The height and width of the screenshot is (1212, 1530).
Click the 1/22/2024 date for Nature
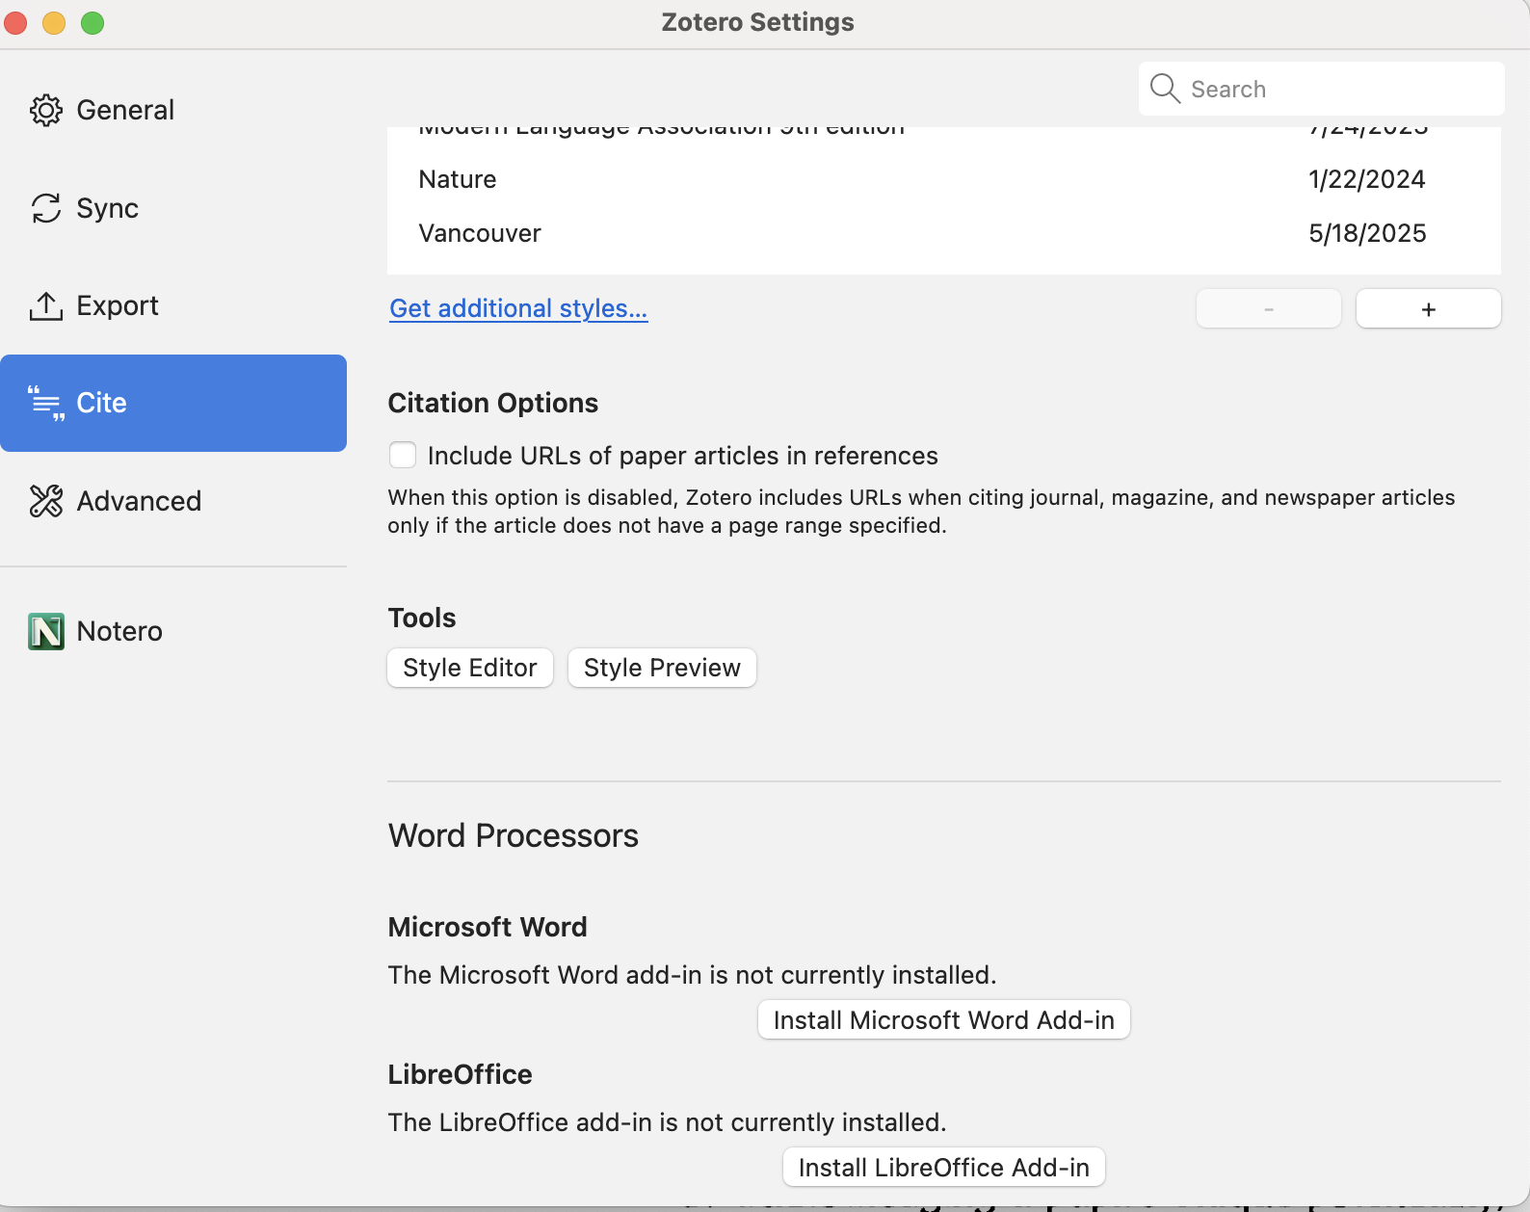click(x=1367, y=179)
